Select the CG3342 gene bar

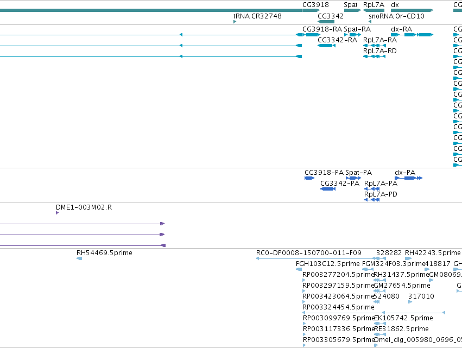326,22
